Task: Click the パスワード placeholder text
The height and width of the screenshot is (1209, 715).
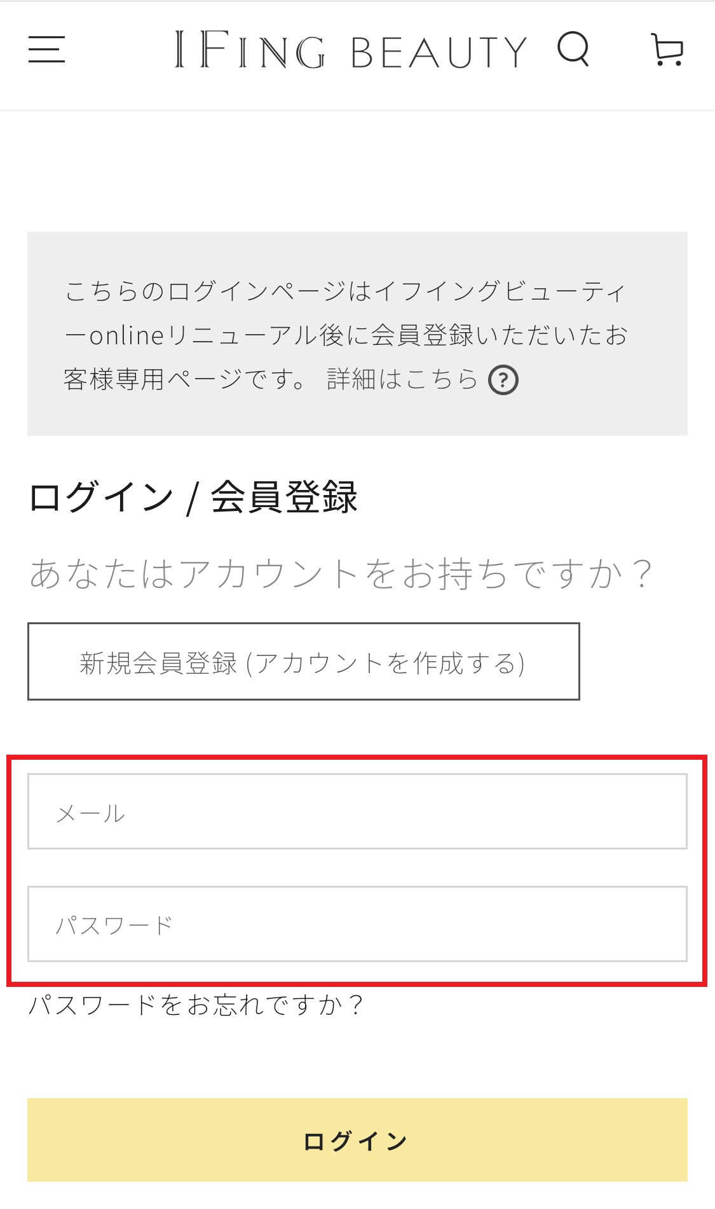Action: pos(114,925)
